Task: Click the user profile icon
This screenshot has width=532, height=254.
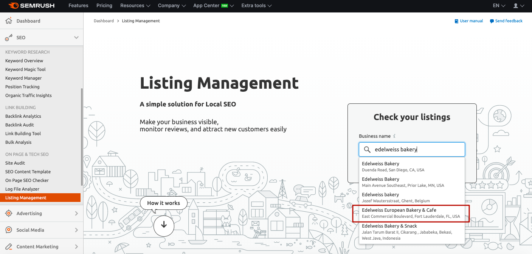Action: [516, 6]
